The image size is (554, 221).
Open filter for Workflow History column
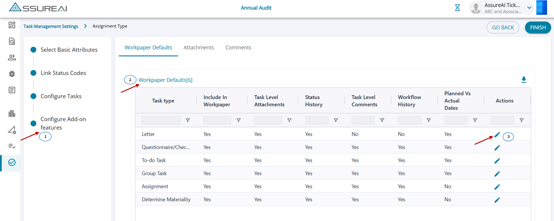click(x=428, y=120)
